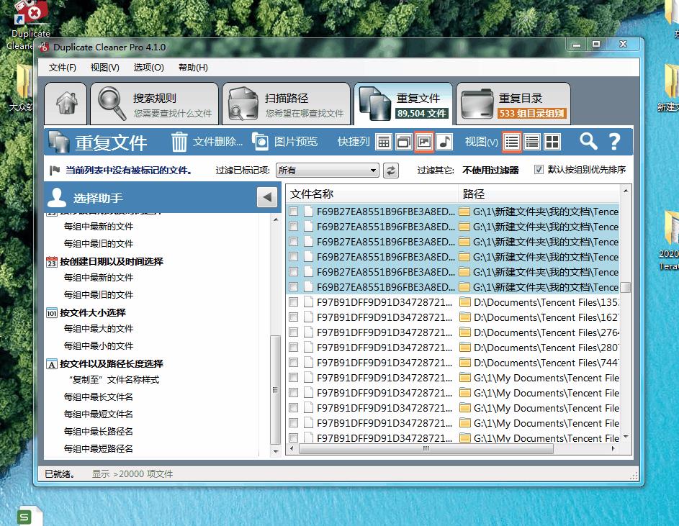Check the F97B91DF row with Tencent Files\744 path

point(294,363)
